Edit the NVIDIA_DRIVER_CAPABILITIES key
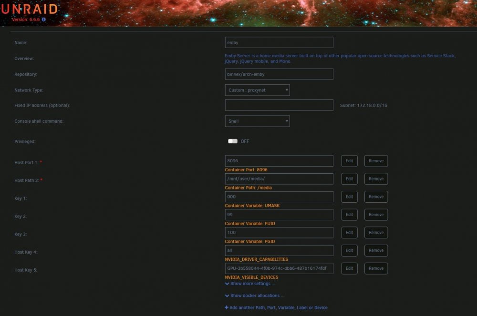Image resolution: width=477 pixels, height=316 pixels. 349,250
